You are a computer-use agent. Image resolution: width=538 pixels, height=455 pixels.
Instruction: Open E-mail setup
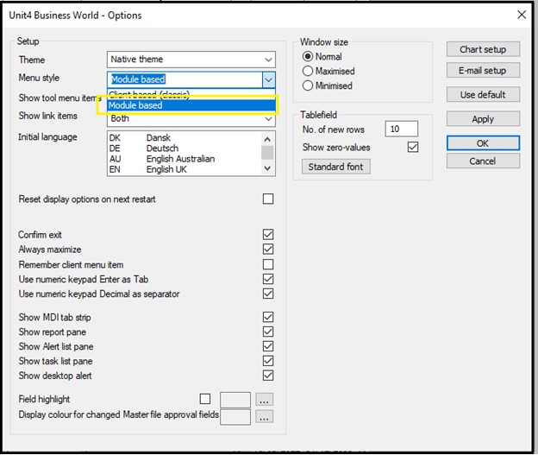point(483,71)
